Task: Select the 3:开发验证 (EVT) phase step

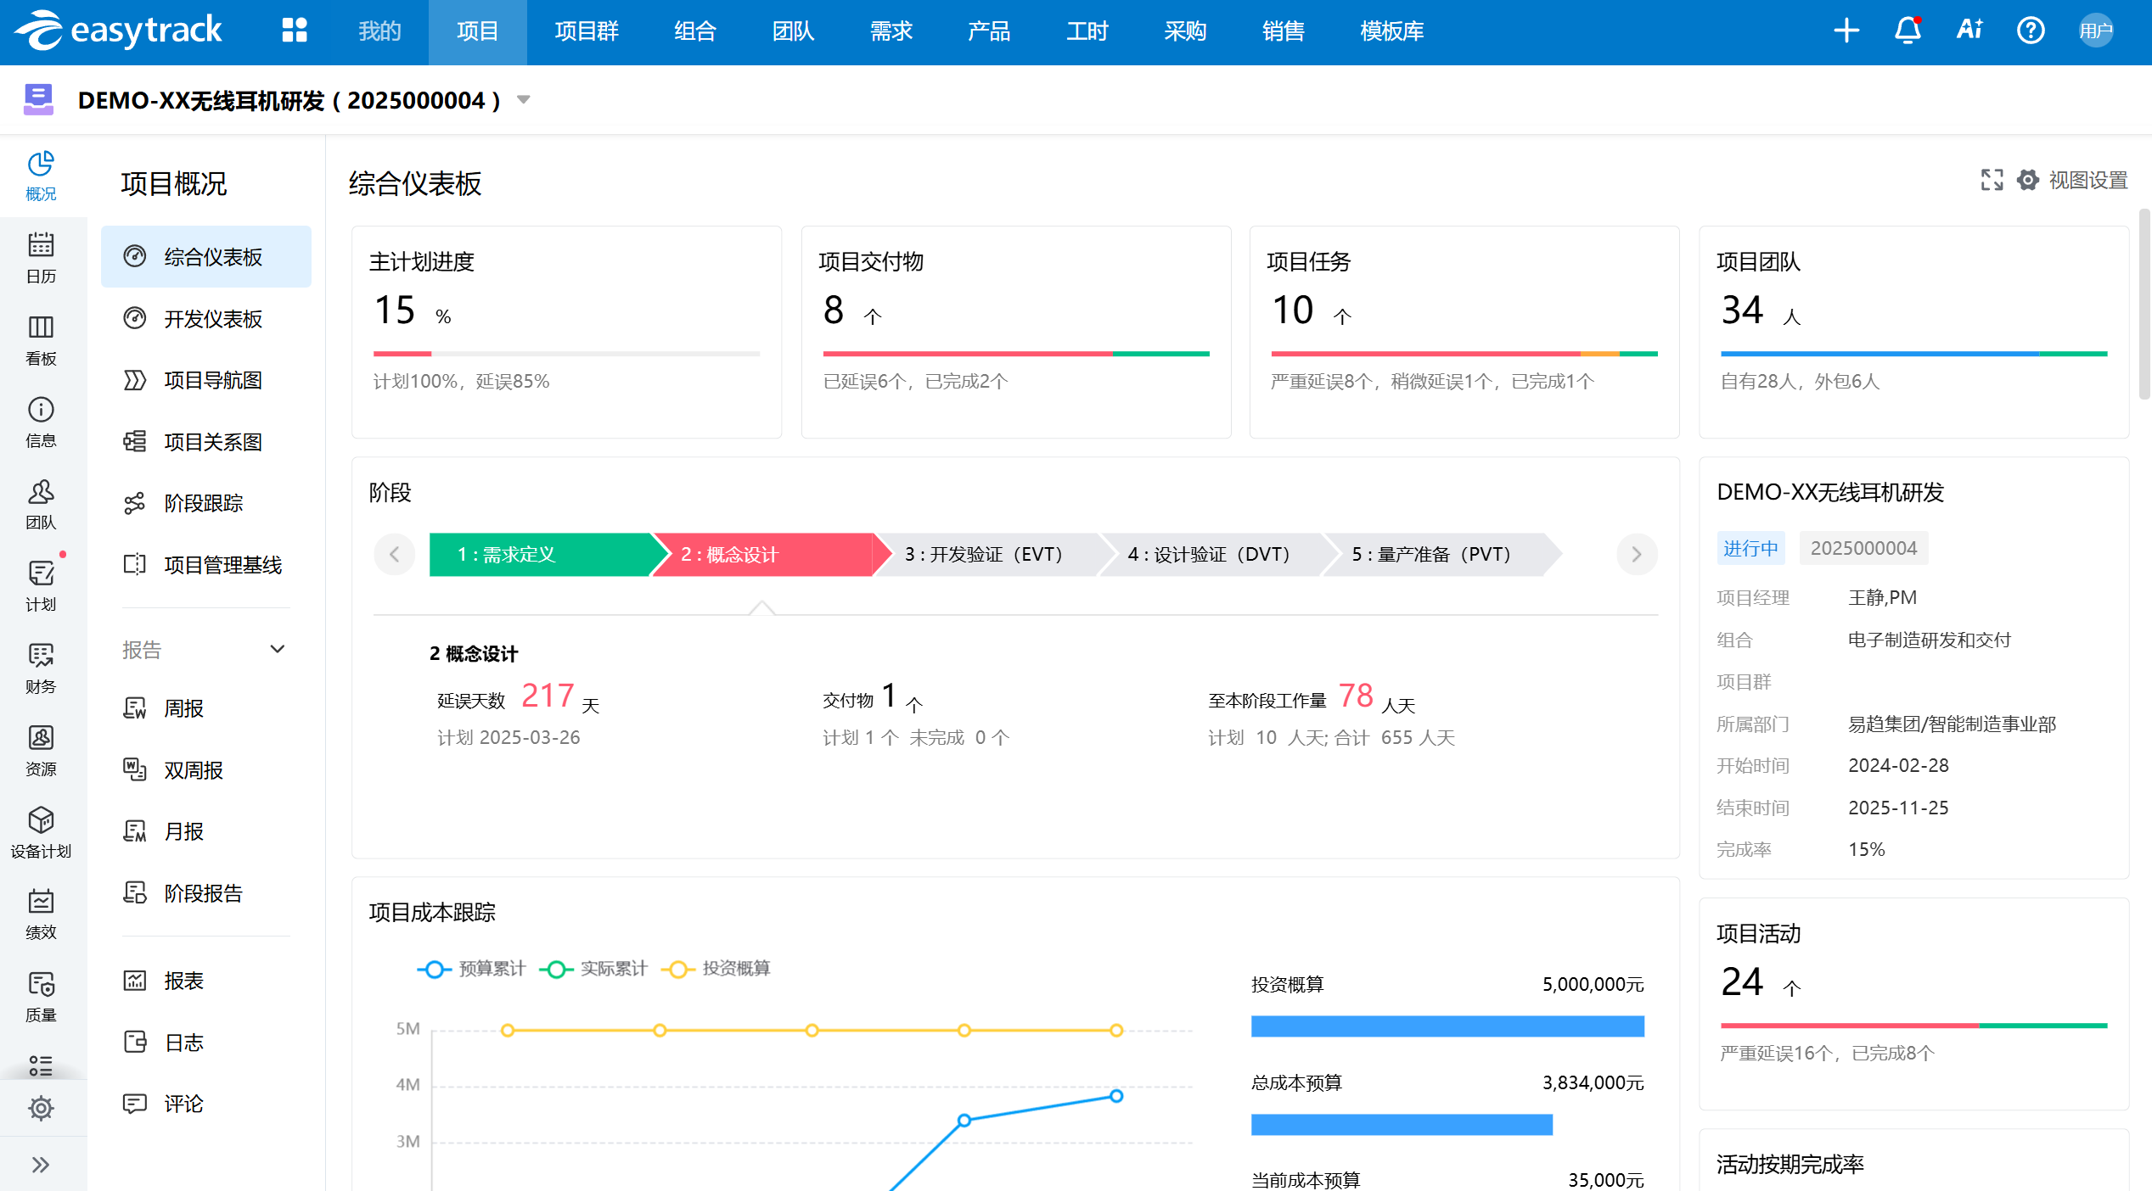Action: pyautogui.click(x=985, y=555)
